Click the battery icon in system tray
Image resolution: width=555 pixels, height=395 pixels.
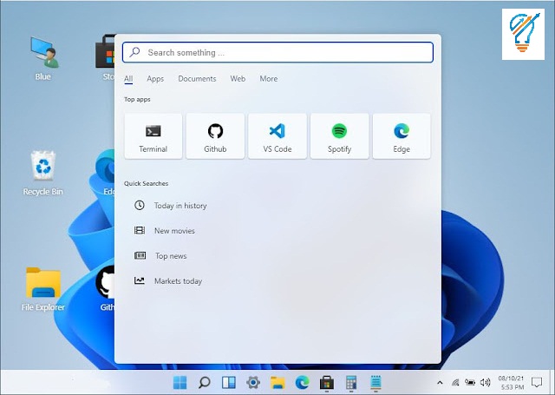pyautogui.click(x=470, y=382)
